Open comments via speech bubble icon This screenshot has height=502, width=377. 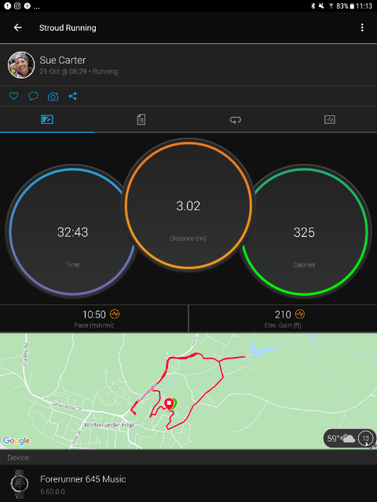[33, 96]
